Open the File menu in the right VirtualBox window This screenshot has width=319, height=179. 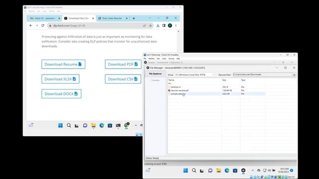[x=145, y=59]
